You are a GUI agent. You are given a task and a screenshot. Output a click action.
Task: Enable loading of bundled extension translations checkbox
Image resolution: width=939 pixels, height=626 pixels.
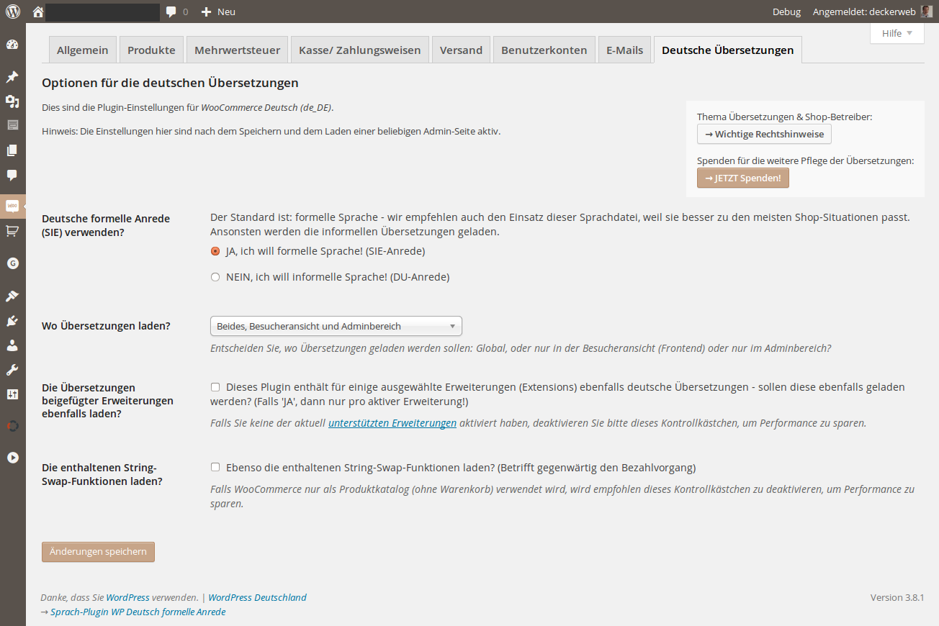[215, 387]
